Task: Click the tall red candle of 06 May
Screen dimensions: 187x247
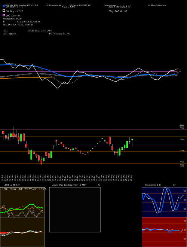Action: coord(110,140)
